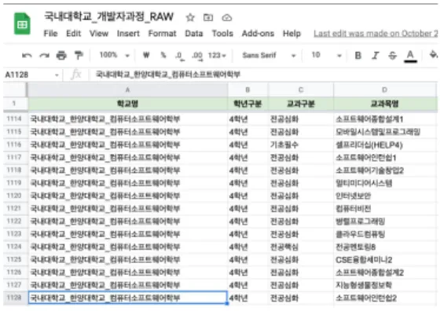440x311 pixels.
Task: Select column A header
Action: tap(127, 90)
